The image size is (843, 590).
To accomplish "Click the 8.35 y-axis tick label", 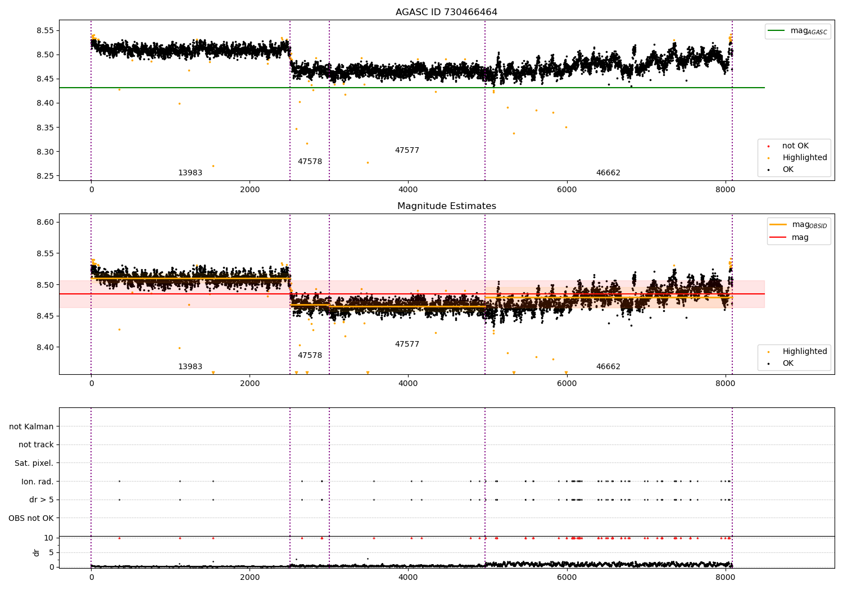I will pyautogui.click(x=44, y=128).
